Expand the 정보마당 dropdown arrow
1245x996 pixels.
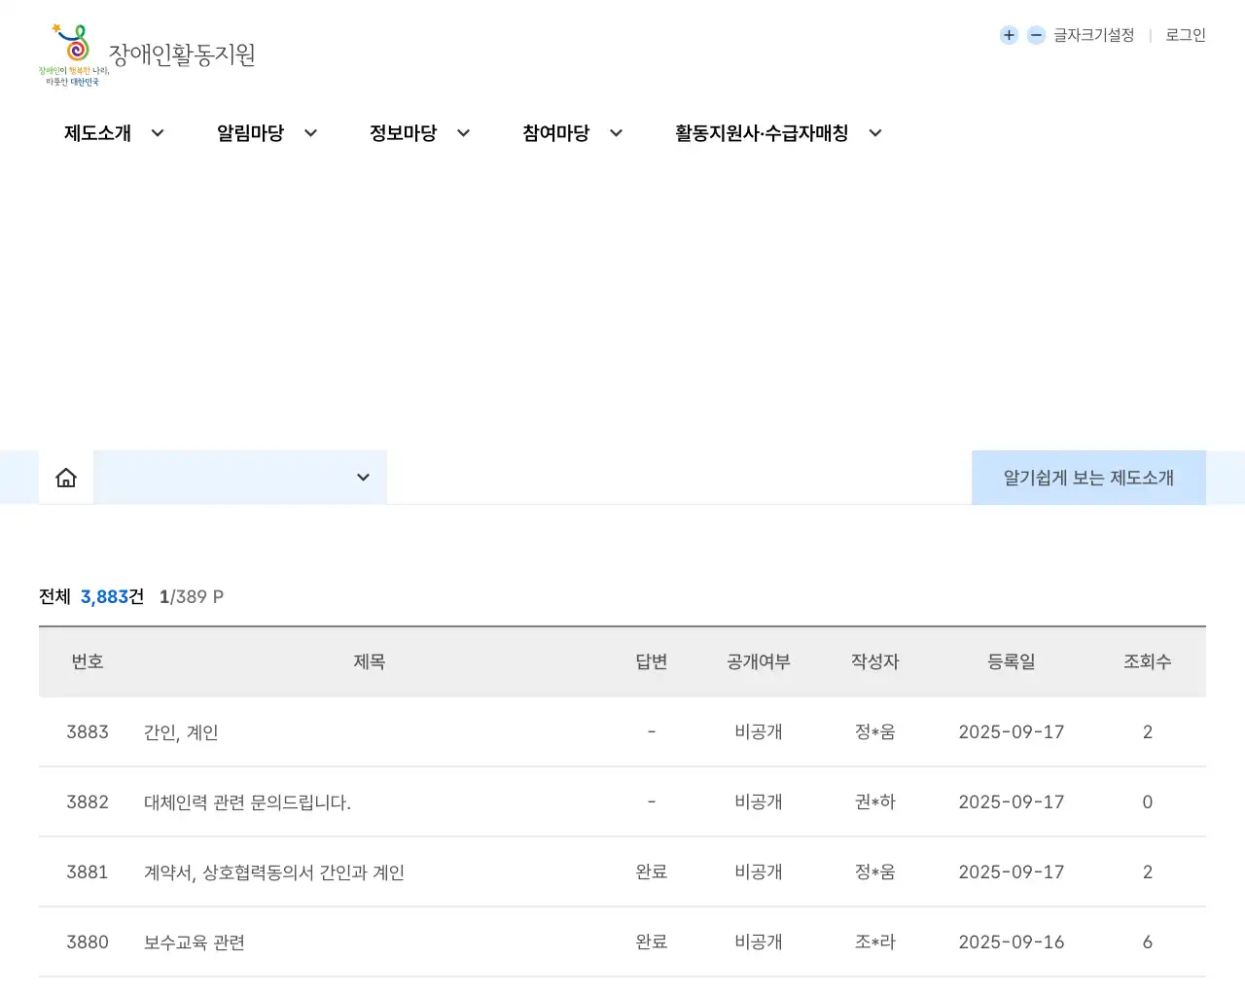[463, 133]
